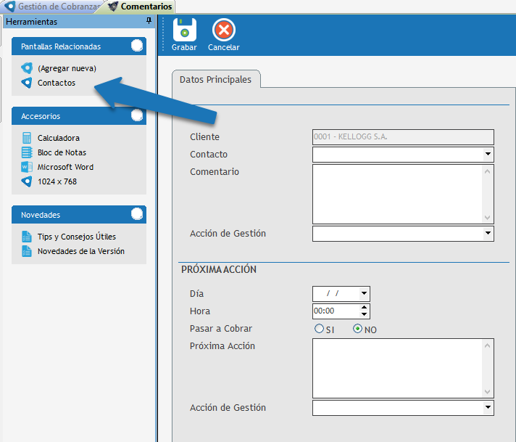516x442 pixels.
Task: Collapse the Pantallas Relacionadas section
Action: (137, 46)
